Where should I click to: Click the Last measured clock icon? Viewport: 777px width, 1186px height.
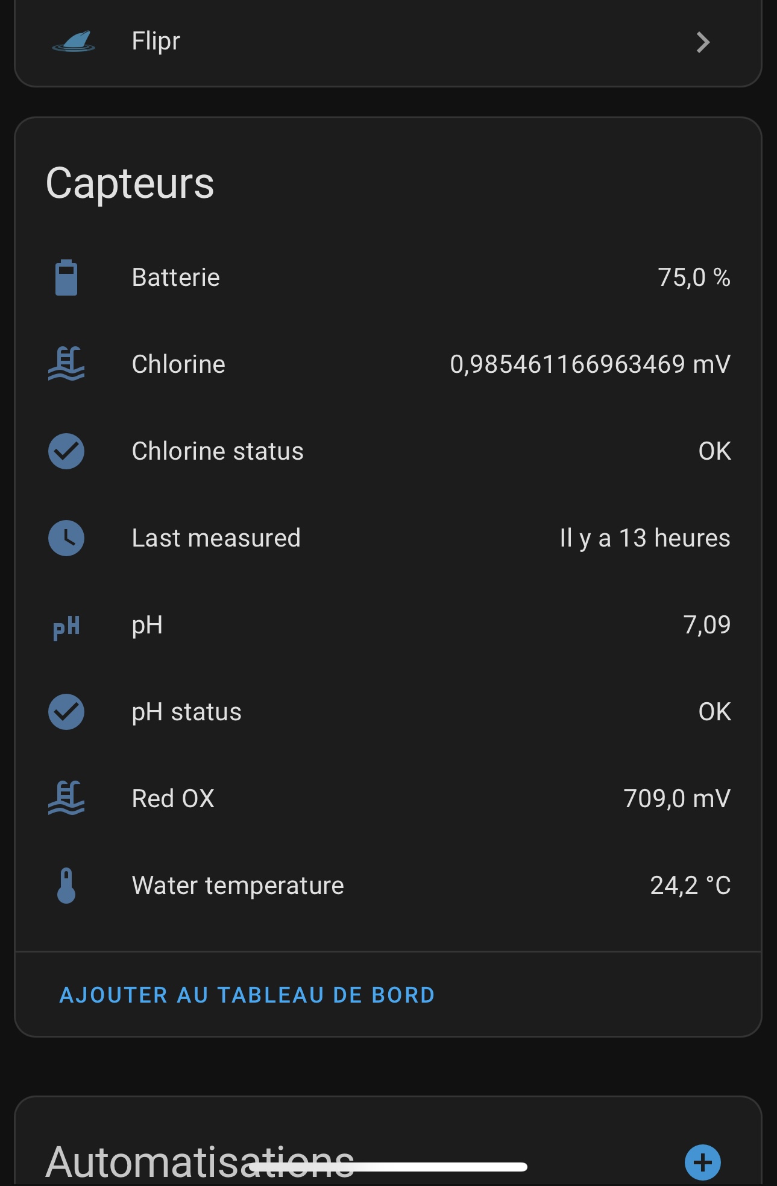click(66, 538)
